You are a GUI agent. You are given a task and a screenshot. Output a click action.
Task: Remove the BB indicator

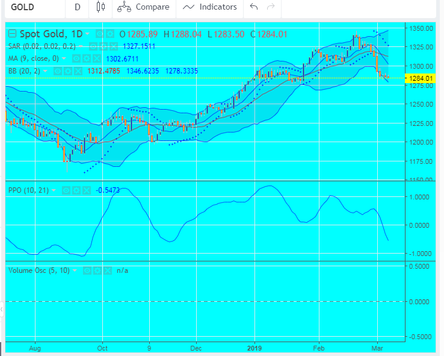tap(78, 71)
